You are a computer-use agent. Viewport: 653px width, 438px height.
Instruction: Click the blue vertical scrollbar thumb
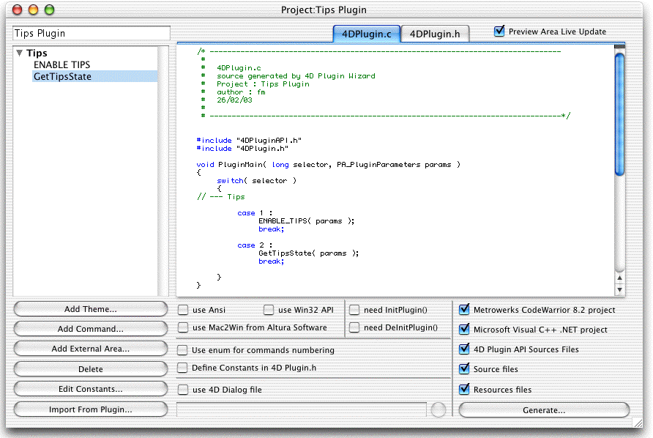619,114
